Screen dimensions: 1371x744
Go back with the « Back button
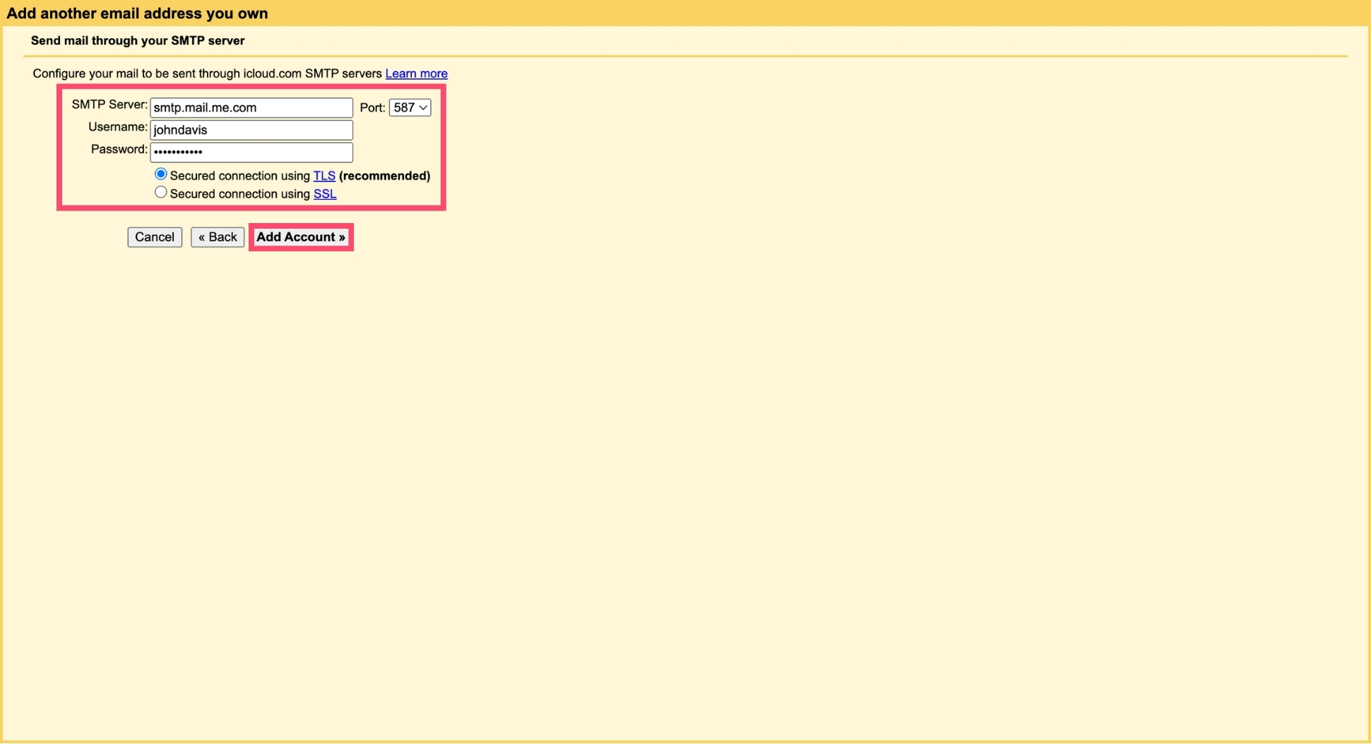[218, 237]
